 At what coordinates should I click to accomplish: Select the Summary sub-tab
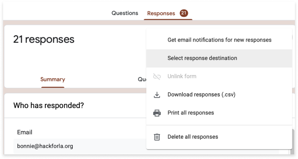(53, 79)
